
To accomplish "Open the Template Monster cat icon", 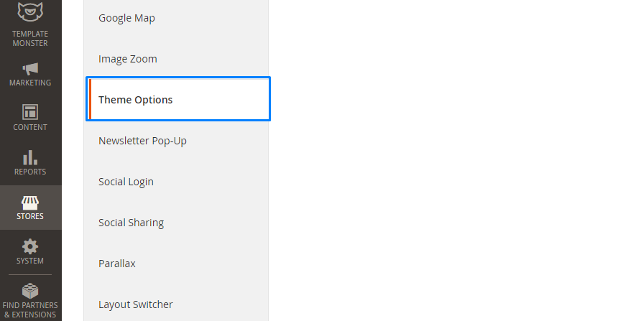I will [x=30, y=12].
